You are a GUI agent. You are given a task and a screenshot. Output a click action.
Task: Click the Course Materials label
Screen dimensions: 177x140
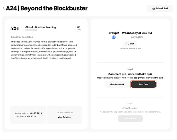tap(64, 113)
